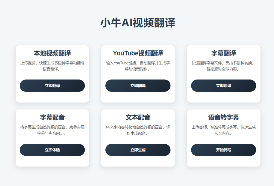Click 开始转写 under 语音转字幕

pyautogui.click(x=224, y=150)
